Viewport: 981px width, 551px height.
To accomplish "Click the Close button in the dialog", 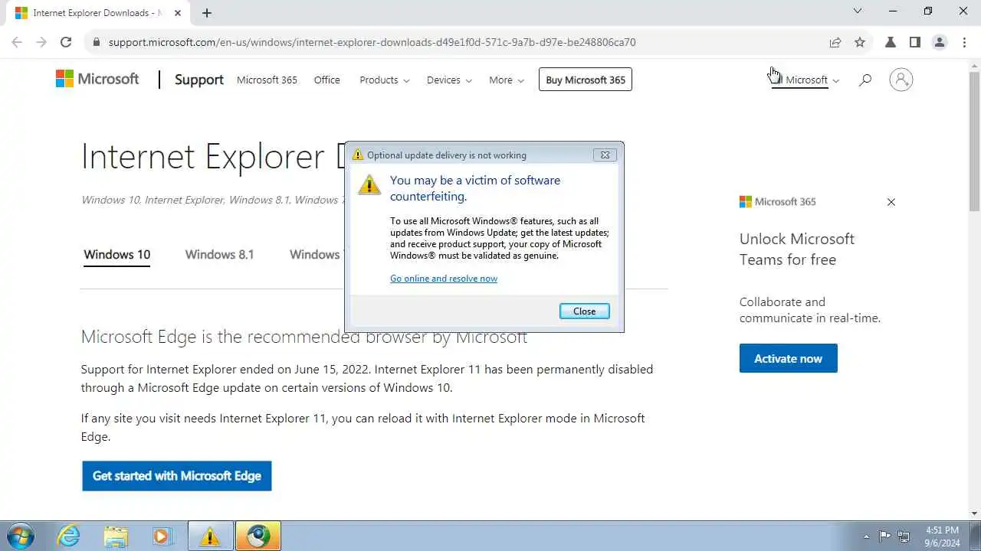I will (585, 311).
